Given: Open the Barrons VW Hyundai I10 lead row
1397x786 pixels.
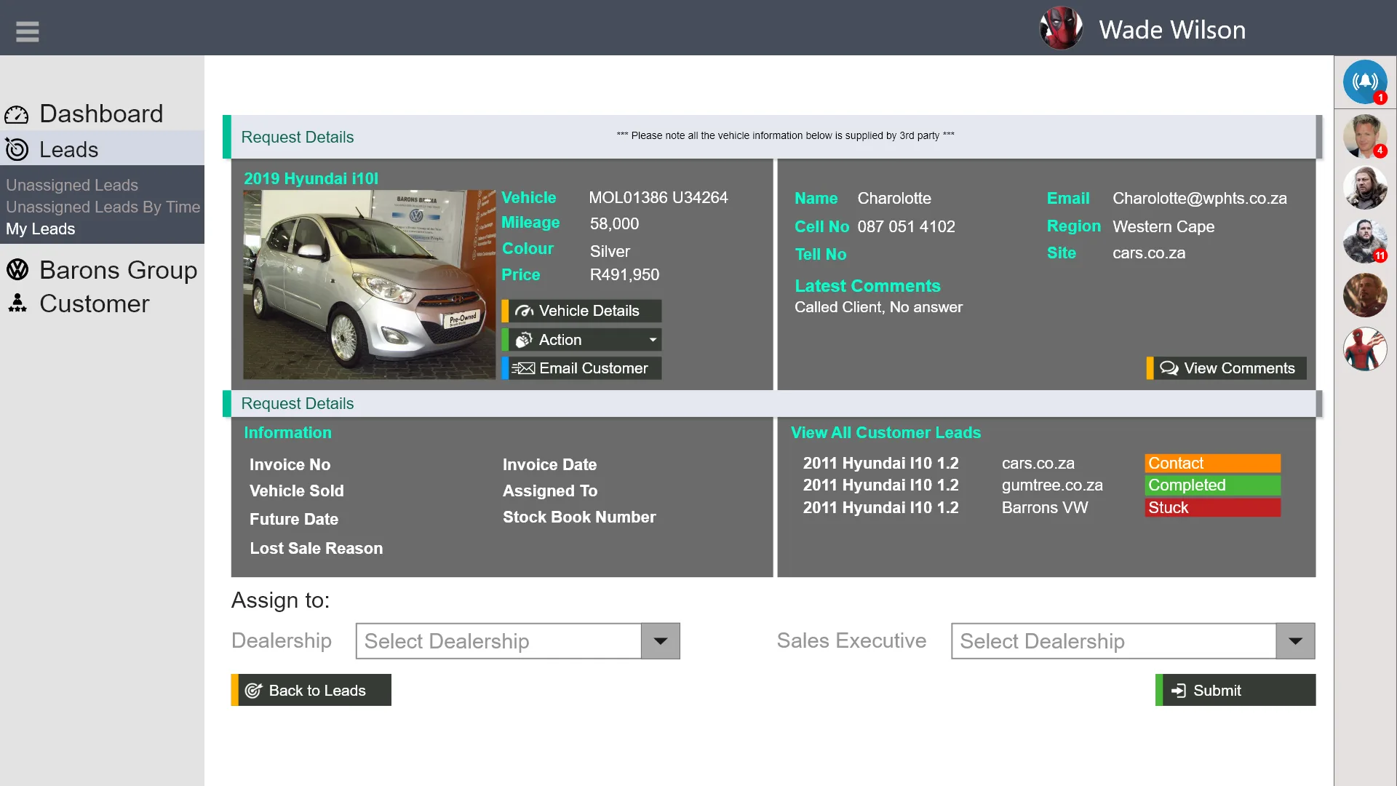Looking at the screenshot, I should click(x=1040, y=508).
